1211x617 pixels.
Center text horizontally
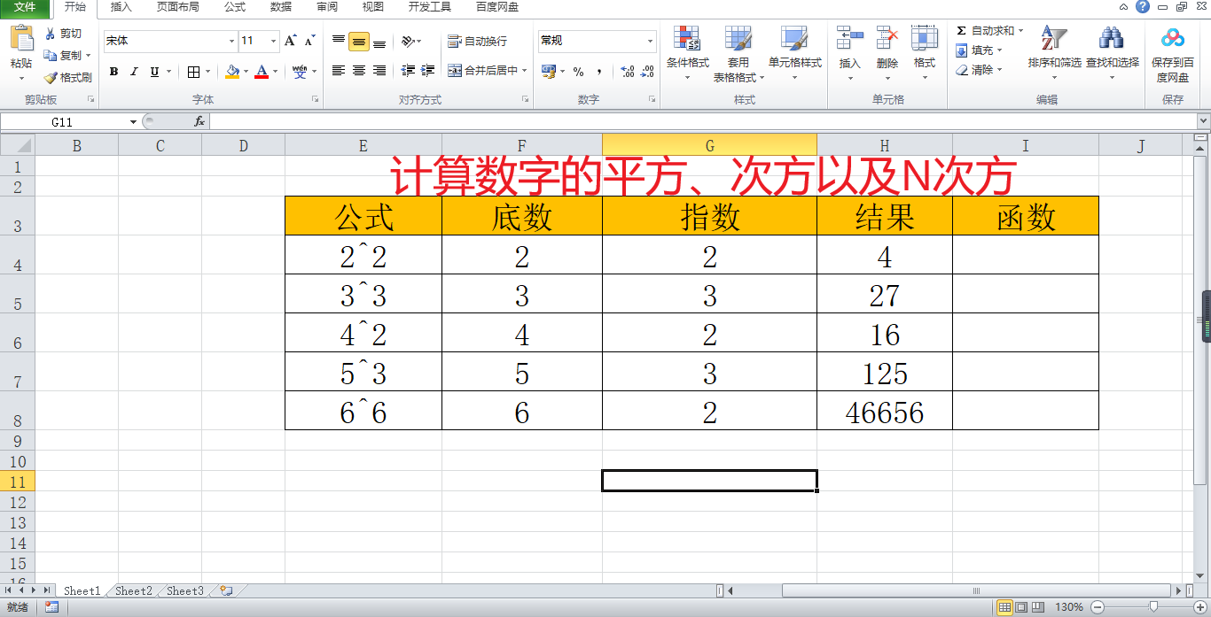click(359, 71)
